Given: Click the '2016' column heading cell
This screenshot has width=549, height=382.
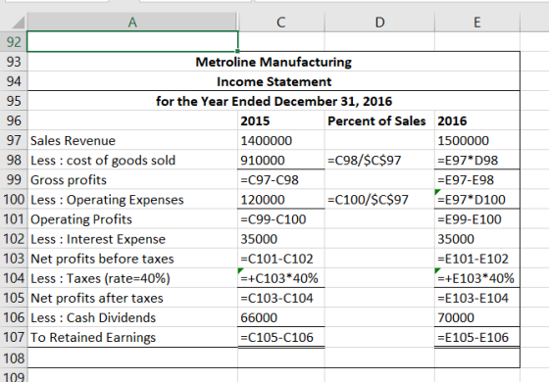Looking at the screenshot, I should (477, 121).
